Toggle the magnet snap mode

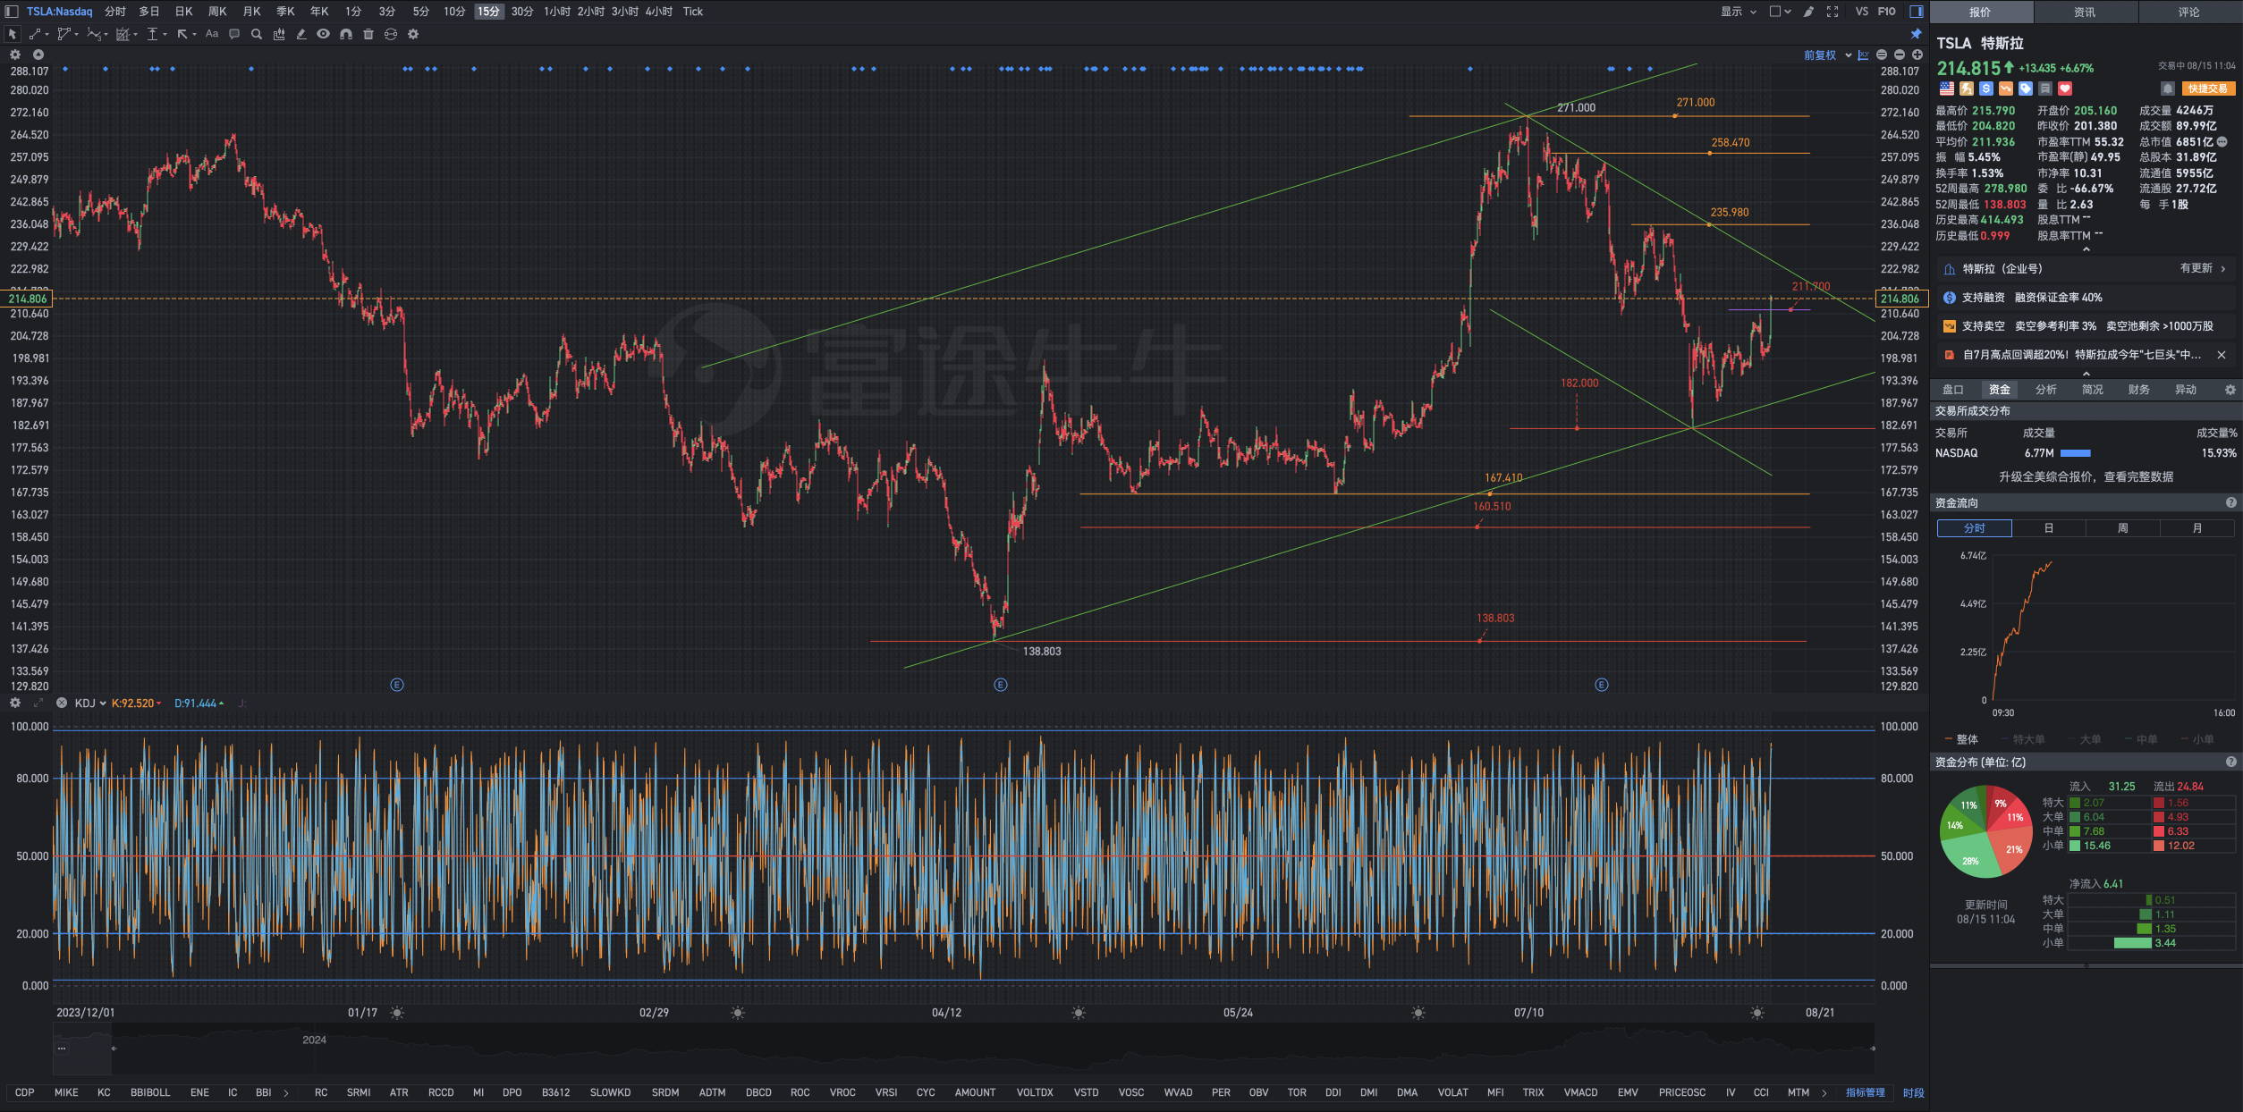(346, 34)
